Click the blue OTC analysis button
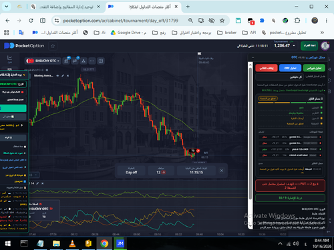This screenshot has width=334, height=250. 290,68
